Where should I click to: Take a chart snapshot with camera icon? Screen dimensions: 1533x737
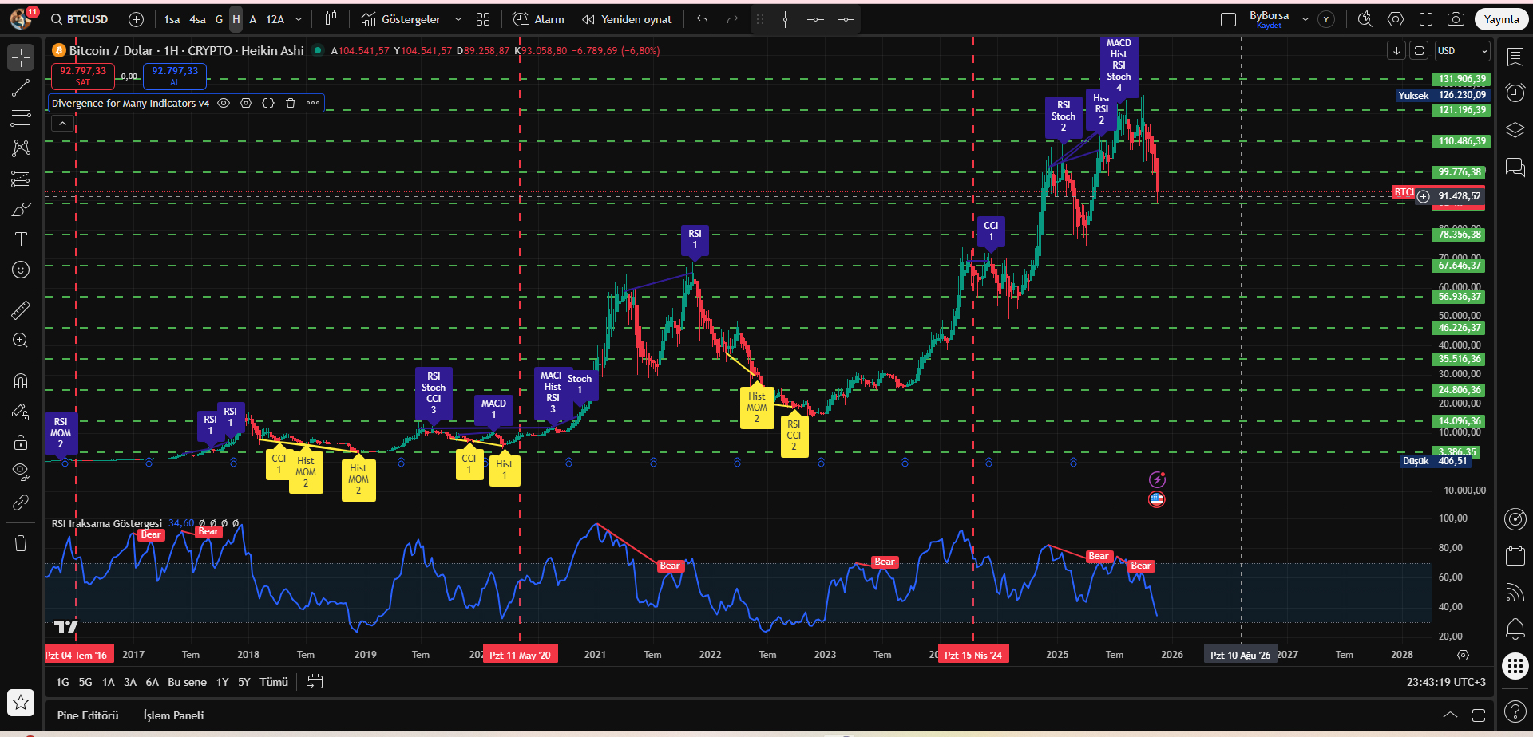(1456, 19)
